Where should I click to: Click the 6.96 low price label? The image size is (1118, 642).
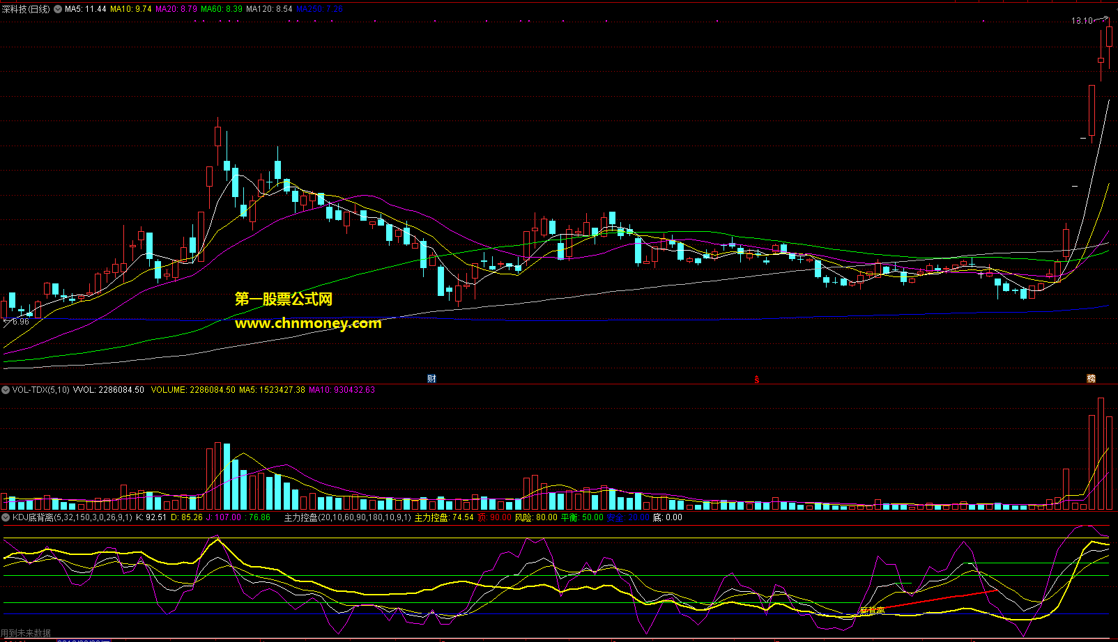pyautogui.click(x=21, y=322)
